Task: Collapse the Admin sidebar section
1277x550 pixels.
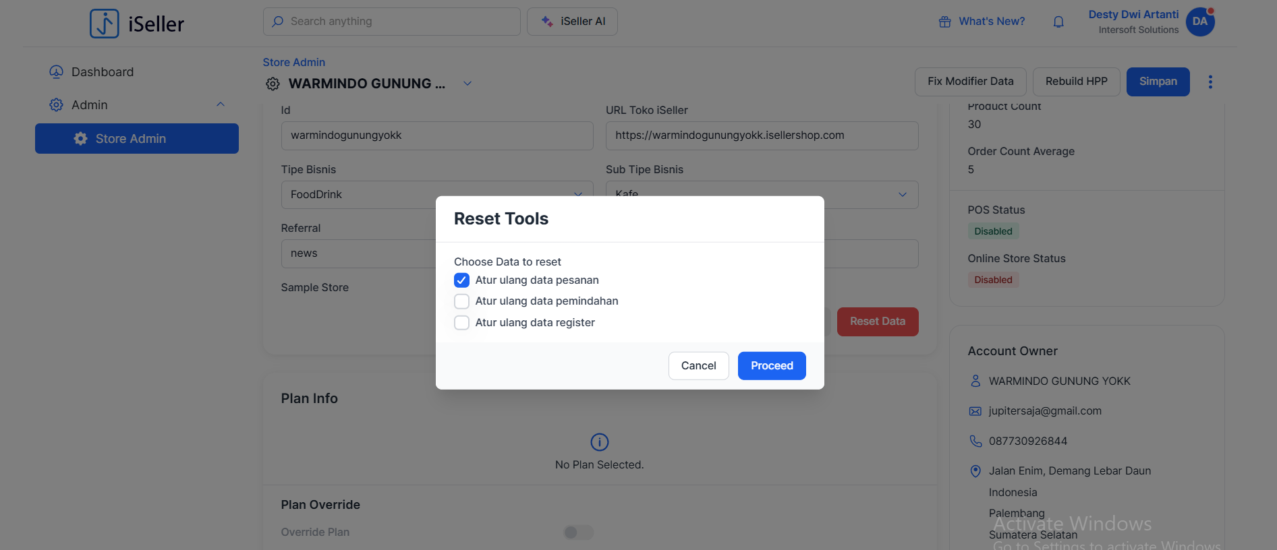Action: pyautogui.click(x=220, y=104)
